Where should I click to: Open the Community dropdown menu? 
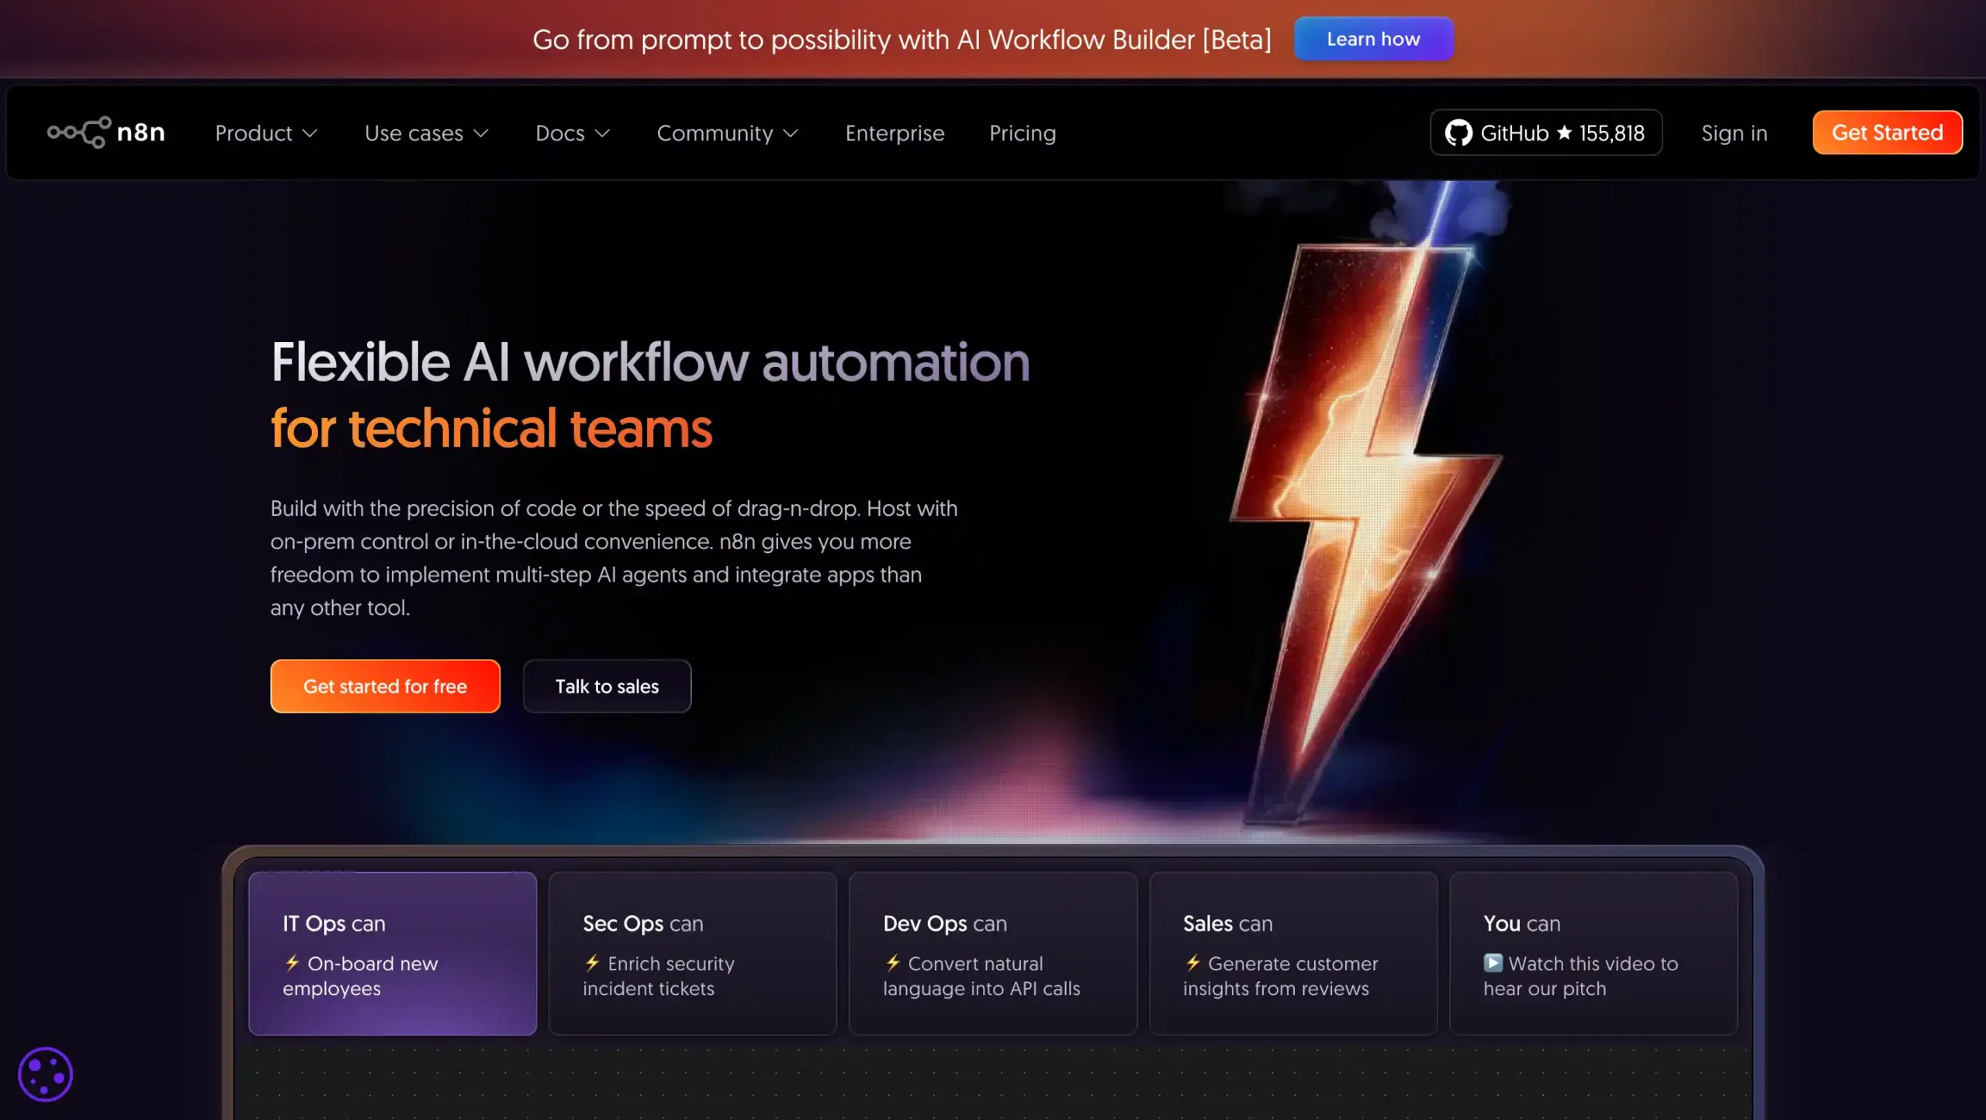click(726, 133)
